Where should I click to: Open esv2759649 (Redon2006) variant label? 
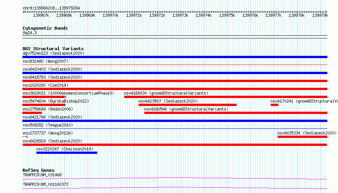tap(48, 109)
